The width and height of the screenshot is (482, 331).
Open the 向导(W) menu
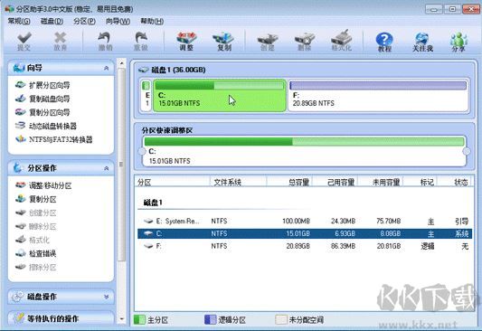click(x=118, y=21)
